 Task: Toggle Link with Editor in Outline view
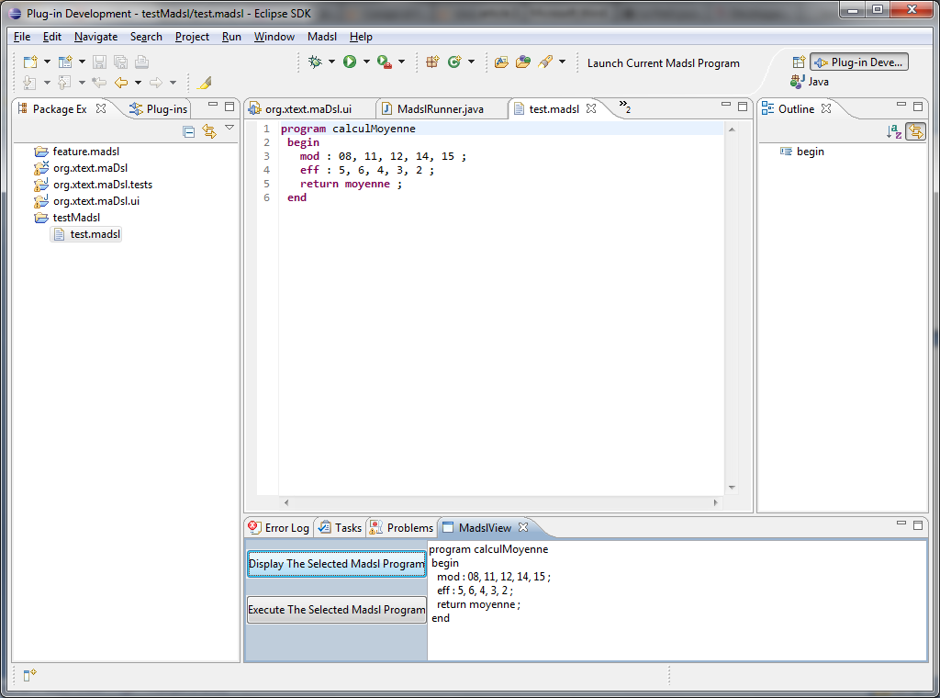[914, 131]
